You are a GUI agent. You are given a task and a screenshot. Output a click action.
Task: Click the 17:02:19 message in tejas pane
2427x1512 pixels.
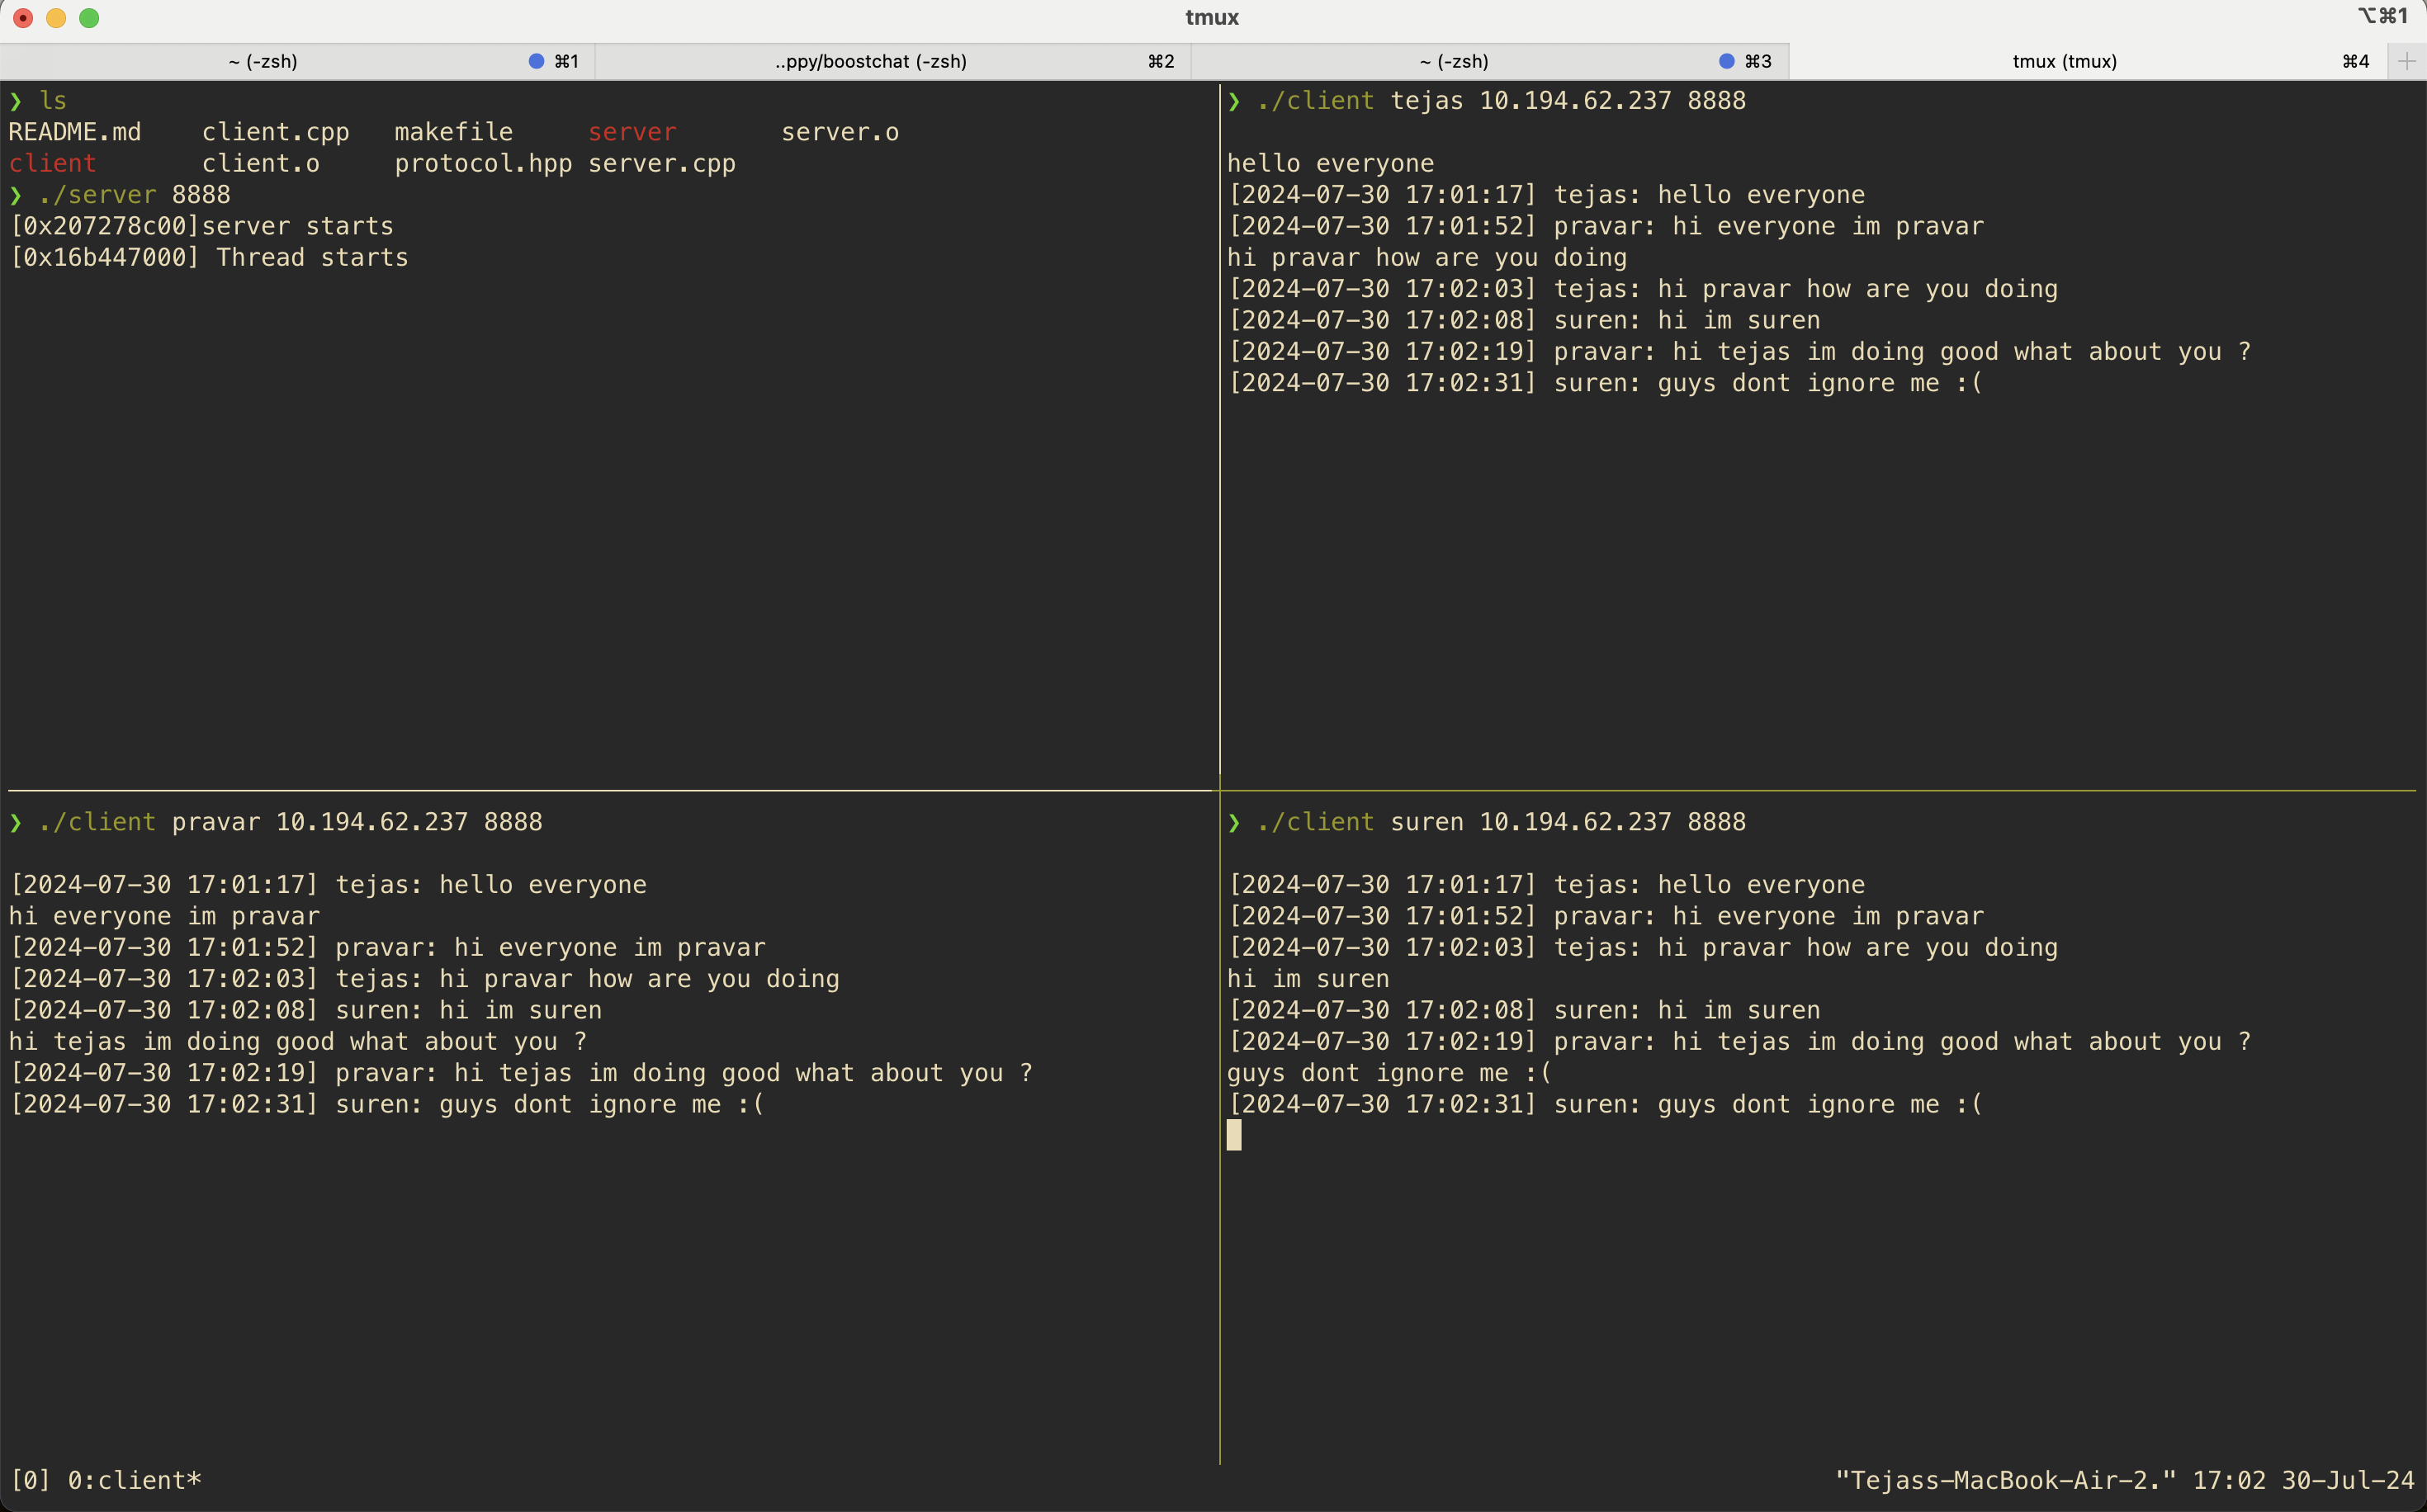[x=1739, y=352]
